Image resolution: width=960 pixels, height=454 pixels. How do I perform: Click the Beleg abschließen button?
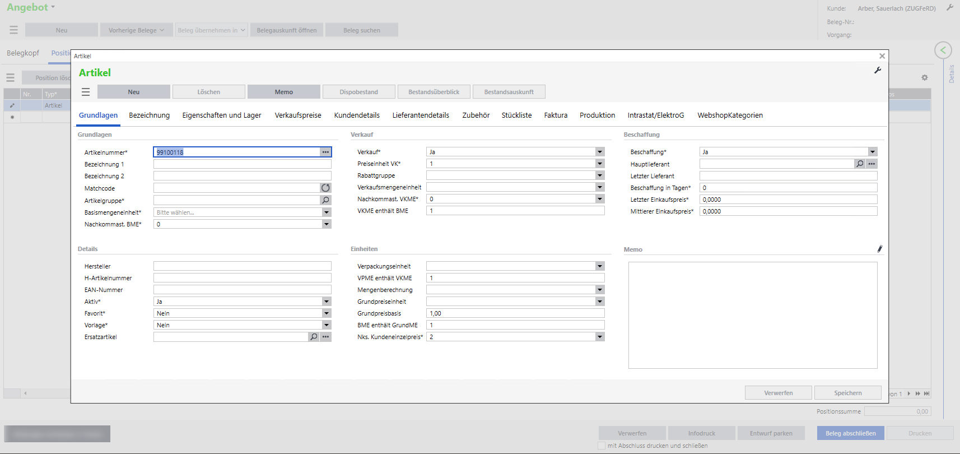click(x=851, y=433)
